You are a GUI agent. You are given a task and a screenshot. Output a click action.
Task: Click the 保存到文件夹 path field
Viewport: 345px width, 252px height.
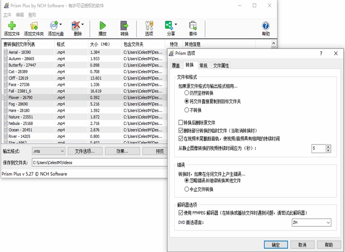[x=99, y=162]
